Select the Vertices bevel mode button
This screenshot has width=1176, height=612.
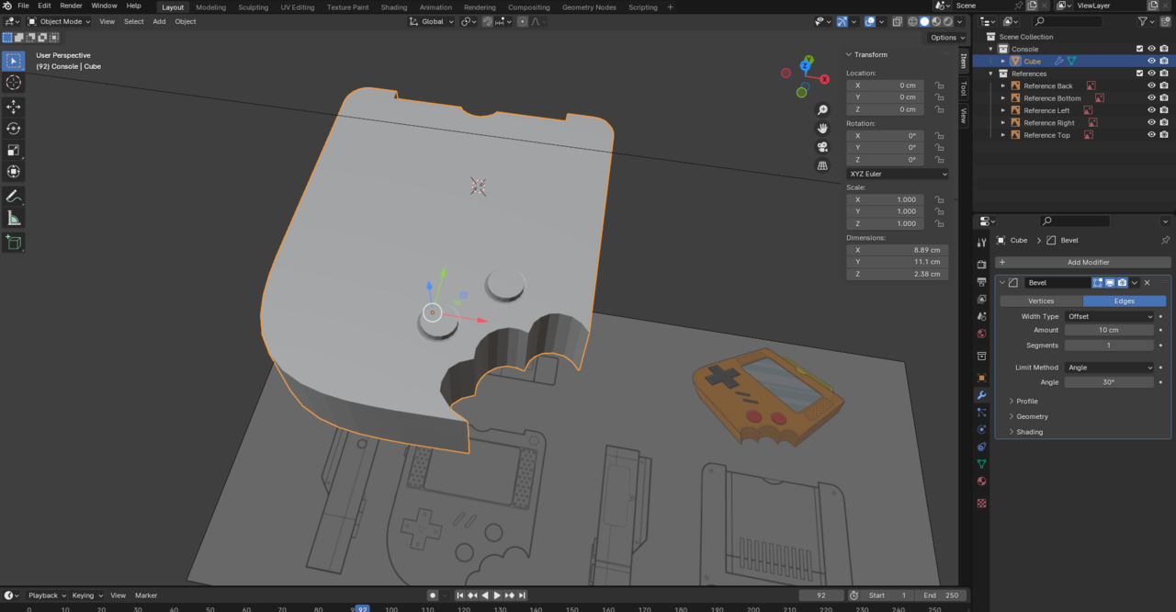pyautogui.click(x=1041, y=300)
